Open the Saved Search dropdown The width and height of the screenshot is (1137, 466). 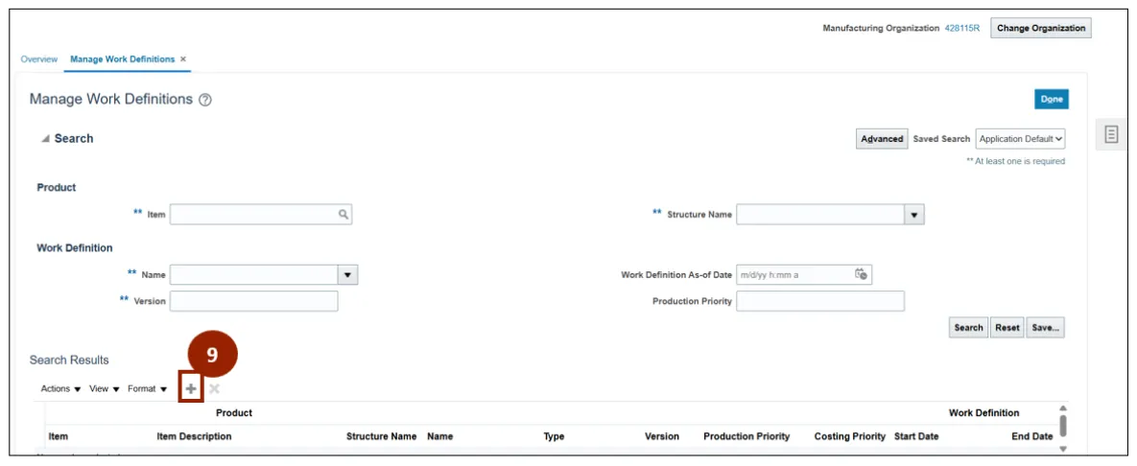click(x=1020, y=139)
